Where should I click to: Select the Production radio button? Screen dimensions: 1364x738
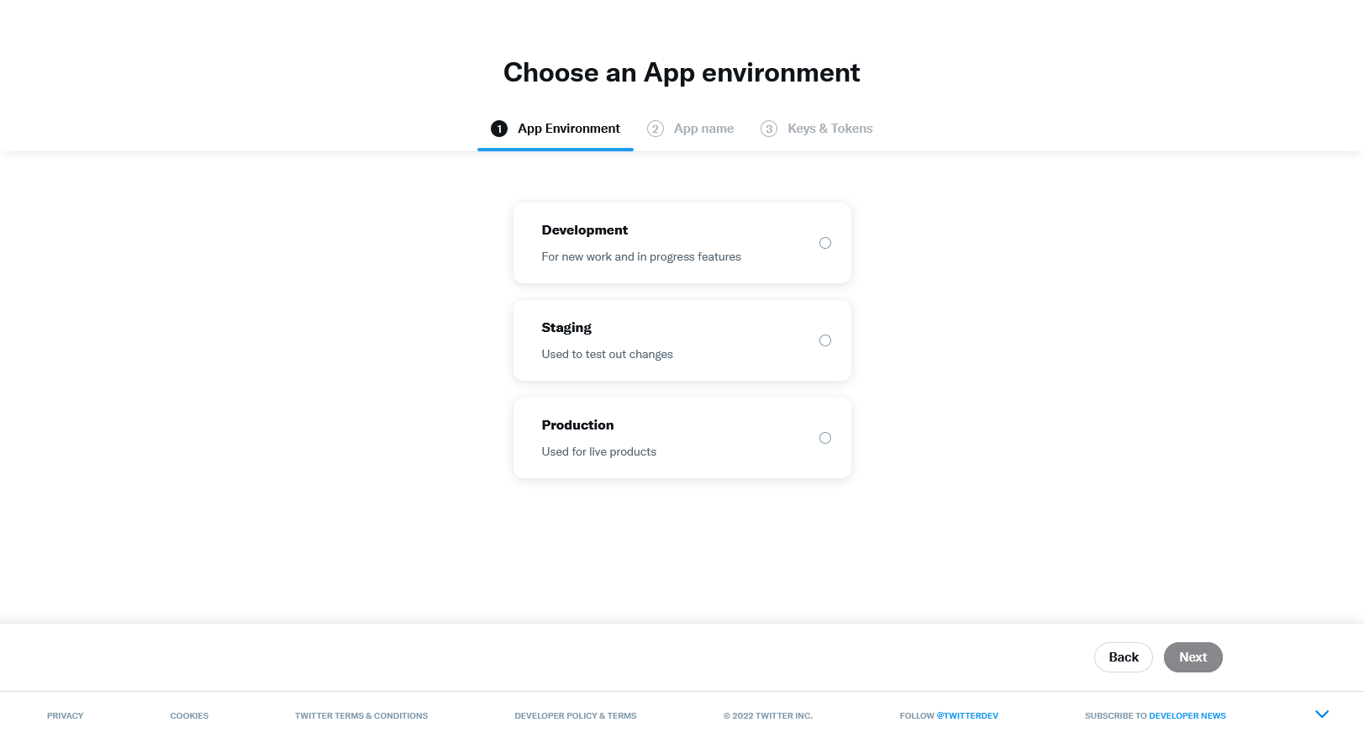coord(824,438)
